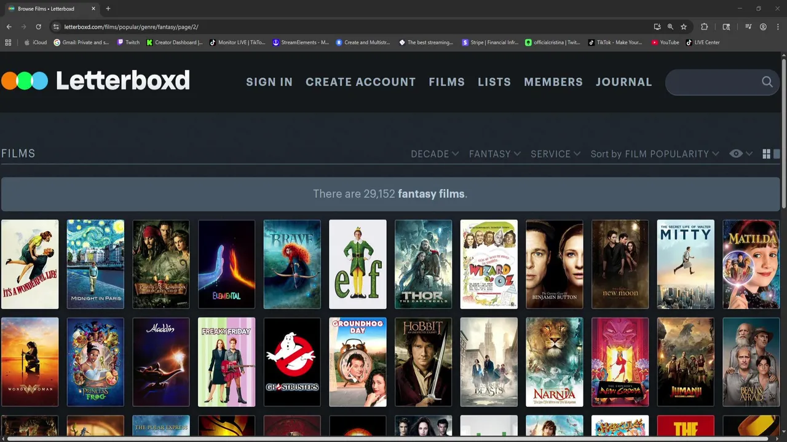Open the Gmail bookmark
Viewport: 787px width, 442px height.
pyautogui.click(x=81, y=42)
